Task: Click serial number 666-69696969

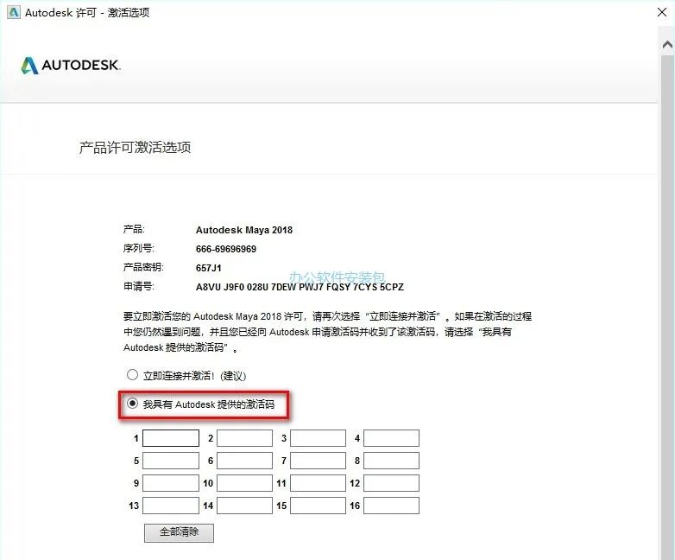Action: [226, 249]
